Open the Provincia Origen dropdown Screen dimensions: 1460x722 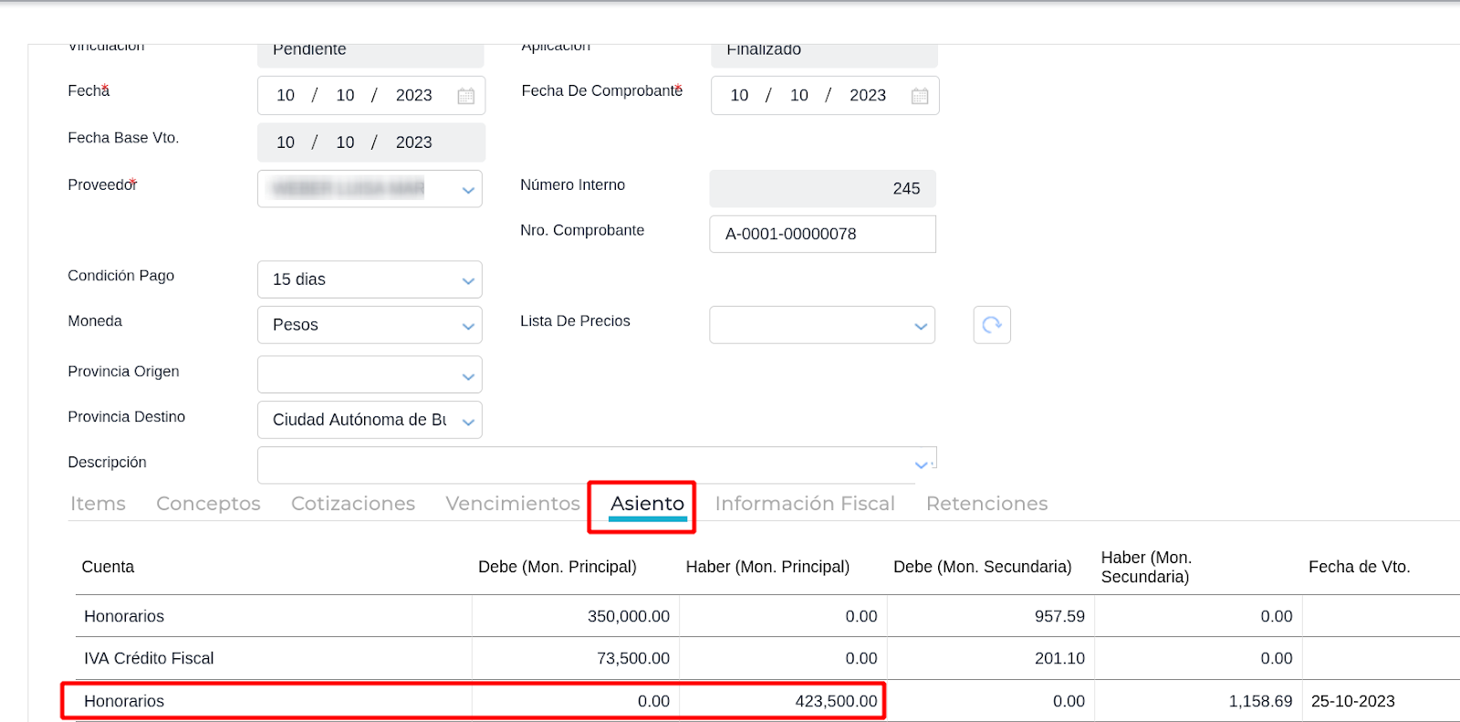click(x=468, y=375)
